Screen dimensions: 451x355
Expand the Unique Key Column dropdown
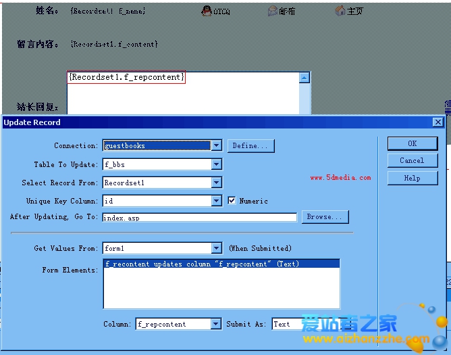[216, 201]
